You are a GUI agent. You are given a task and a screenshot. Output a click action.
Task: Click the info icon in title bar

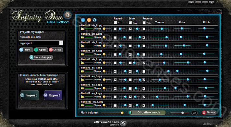coord(198,3)
